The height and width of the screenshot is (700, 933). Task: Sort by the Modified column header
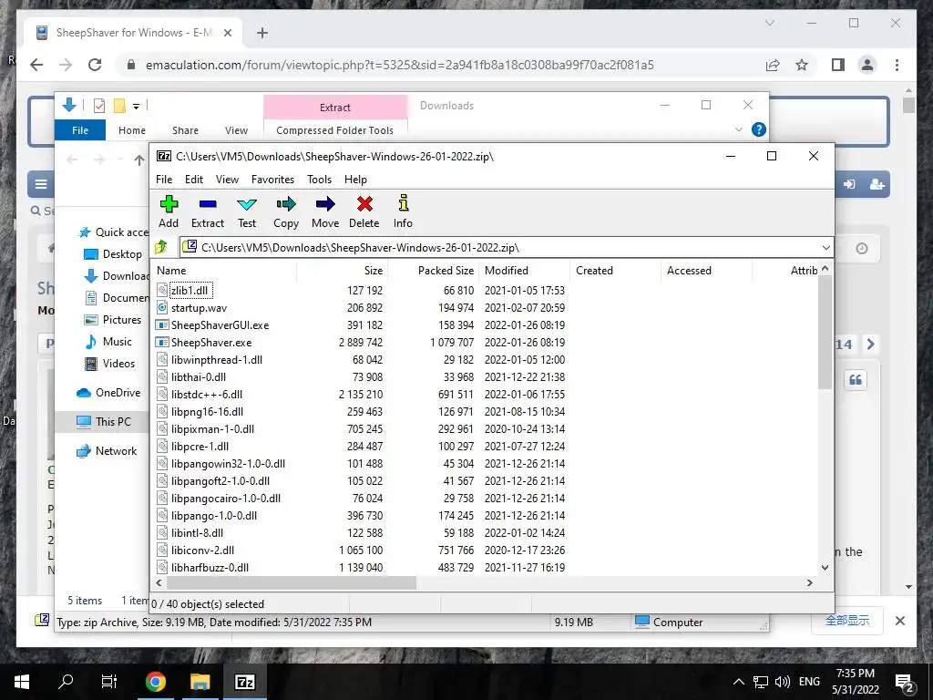pyautogui.click(x=525, y=270)
